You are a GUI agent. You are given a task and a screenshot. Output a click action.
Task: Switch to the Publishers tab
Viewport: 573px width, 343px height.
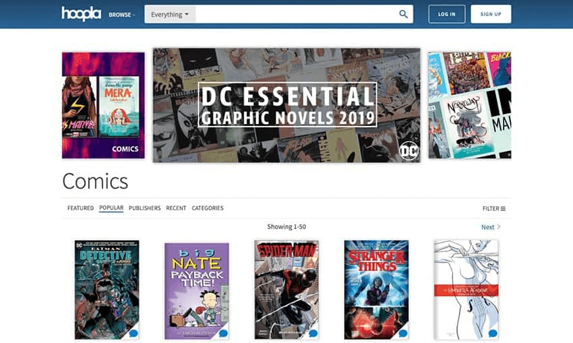pyautogui.click(x=144, y=208)
